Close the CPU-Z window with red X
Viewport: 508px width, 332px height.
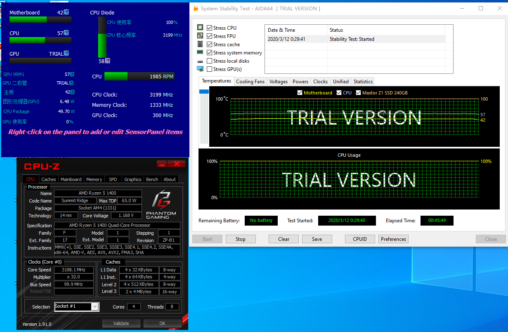point(177,164)
